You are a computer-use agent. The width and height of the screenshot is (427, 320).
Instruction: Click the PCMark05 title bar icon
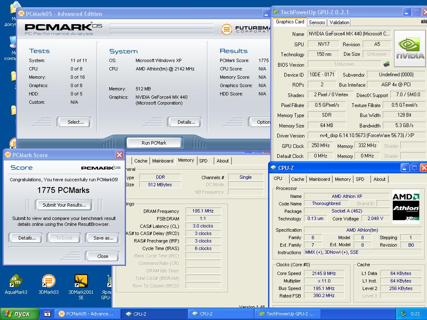tap(21, 14)
